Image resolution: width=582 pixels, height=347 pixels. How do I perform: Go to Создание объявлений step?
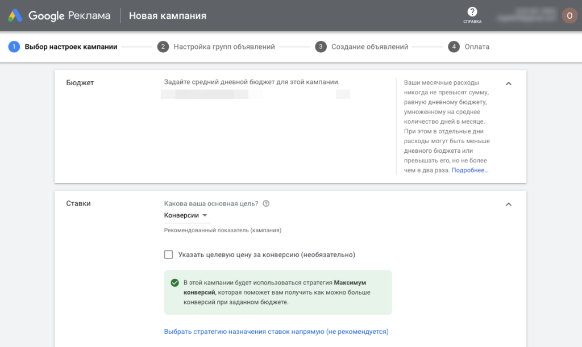point(369,47)
